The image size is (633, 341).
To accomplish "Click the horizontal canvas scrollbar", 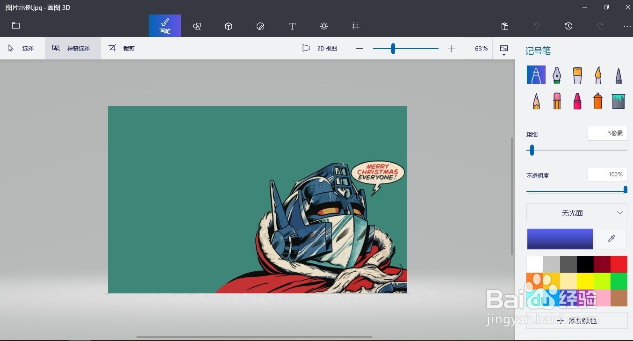I will click(x=254, y=336).
